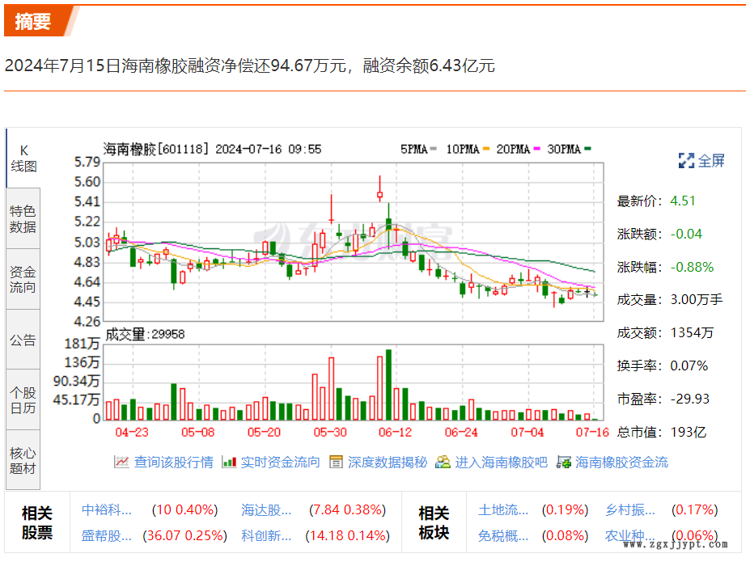The width and height of the screenshot is (750, 562).
Task: Click the 06-24 date label
Action: (461, 432)
